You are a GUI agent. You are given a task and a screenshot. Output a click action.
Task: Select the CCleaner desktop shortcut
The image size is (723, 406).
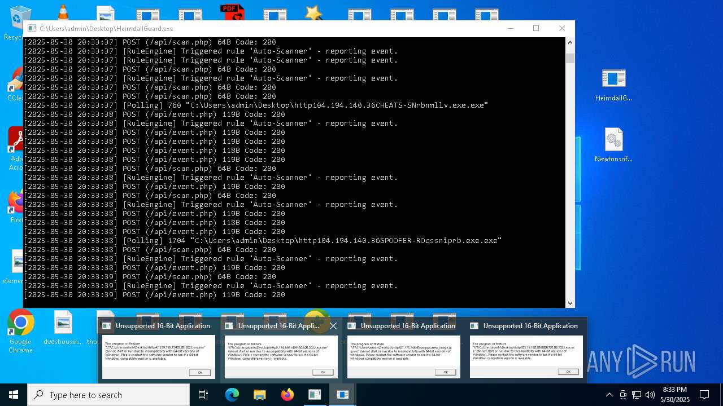click(x=15, y=85)
